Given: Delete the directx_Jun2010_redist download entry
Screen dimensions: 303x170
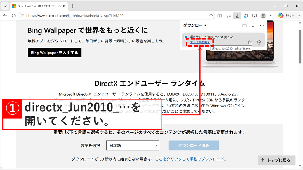Looking at the screenshot, I should tap(259, 42).
